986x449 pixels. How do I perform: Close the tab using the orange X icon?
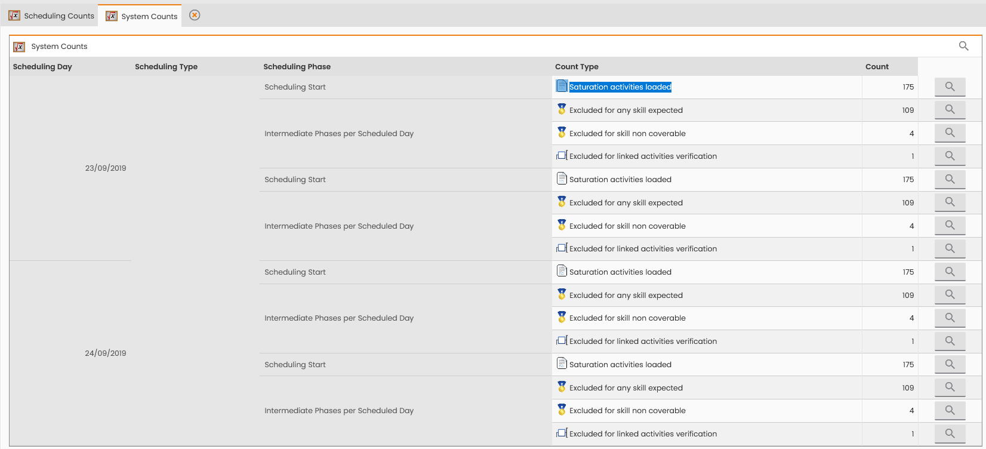(195, 15)
